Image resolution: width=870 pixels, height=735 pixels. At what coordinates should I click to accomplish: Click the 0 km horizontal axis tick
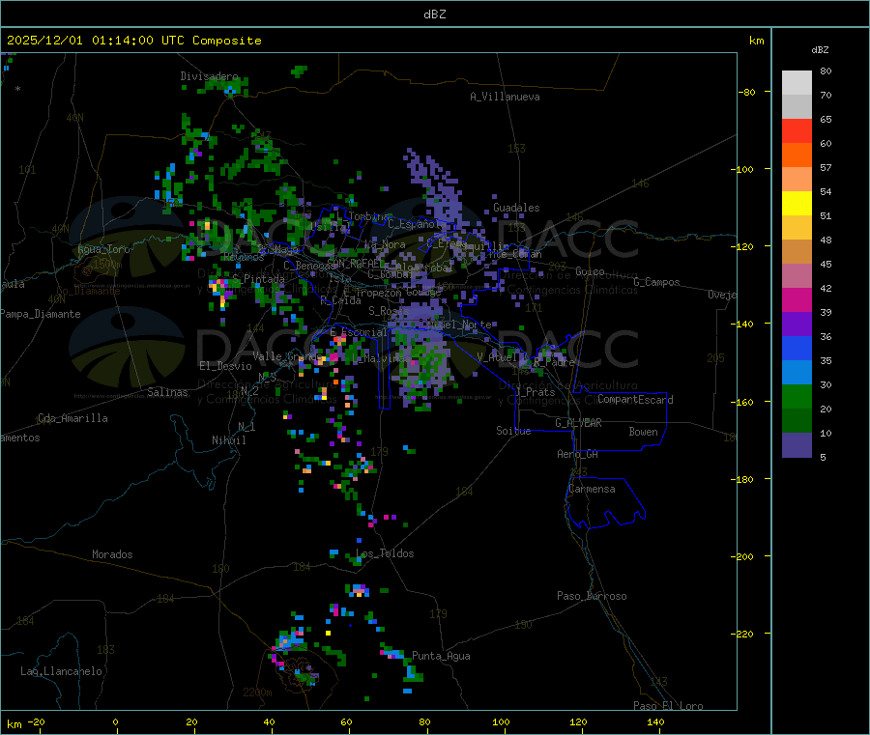point(115,721)
